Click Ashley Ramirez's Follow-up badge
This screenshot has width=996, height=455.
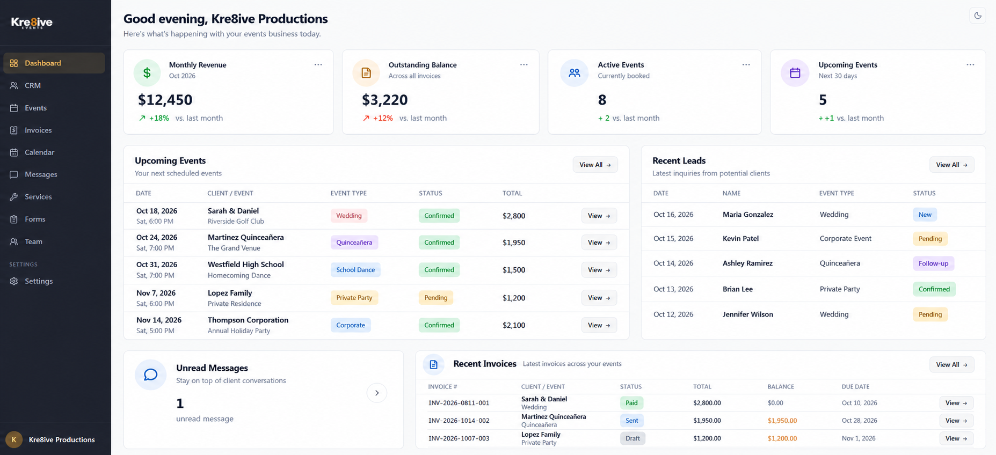point(933,263)
